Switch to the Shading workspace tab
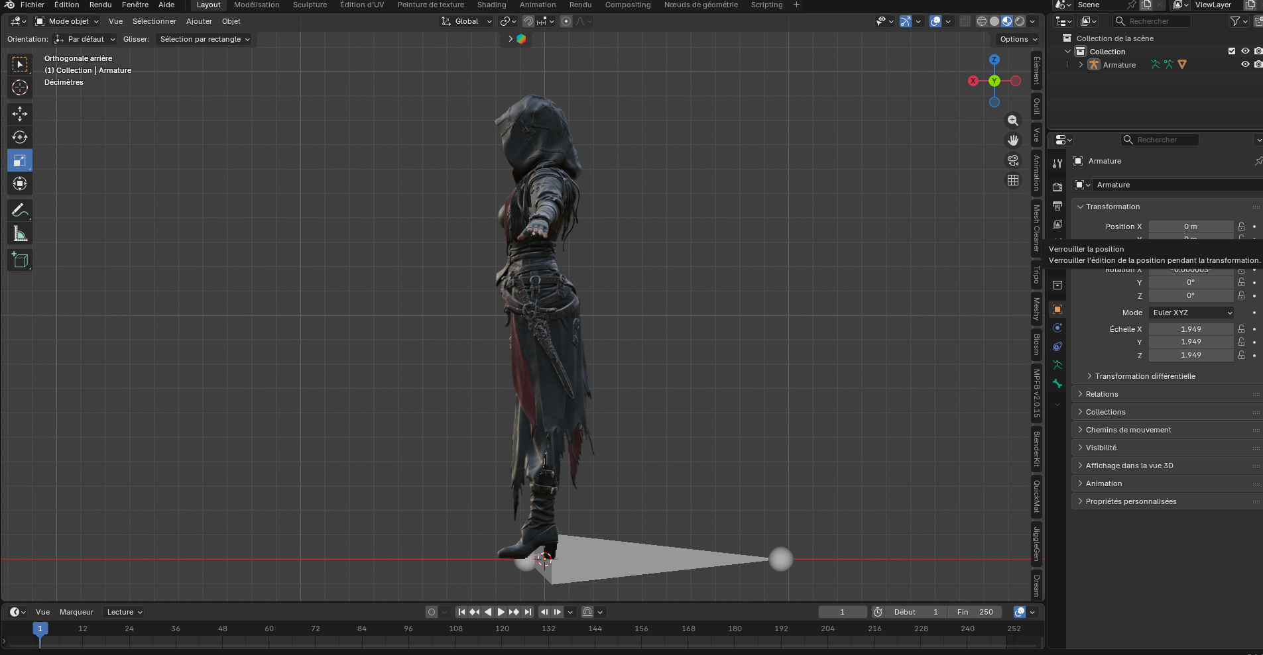The width and height of the screenshot is (1263, 655). [491, 5]
